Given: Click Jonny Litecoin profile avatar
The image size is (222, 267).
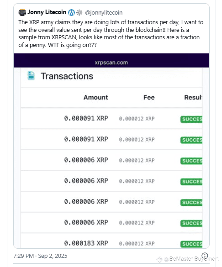Looking at the screenshot, I should click(x=22, y=12).
